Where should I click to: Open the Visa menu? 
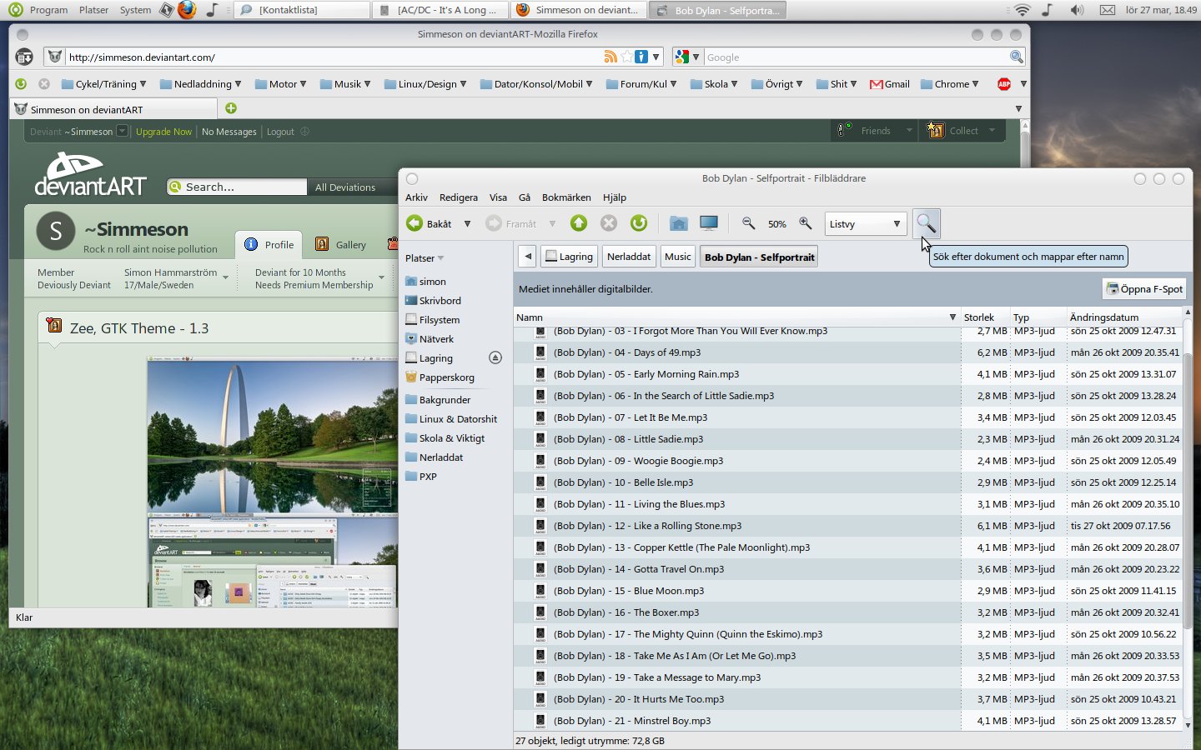coord(498,197)
